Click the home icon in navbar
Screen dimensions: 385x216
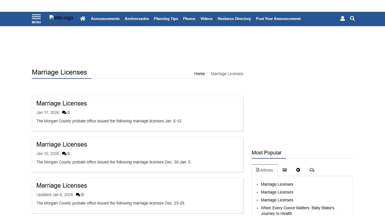[83, 19]
